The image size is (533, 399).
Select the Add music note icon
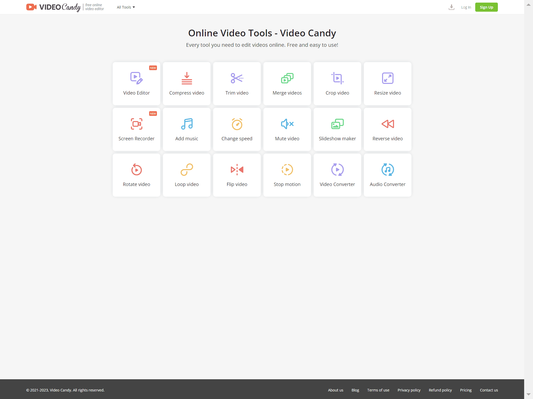187,124
